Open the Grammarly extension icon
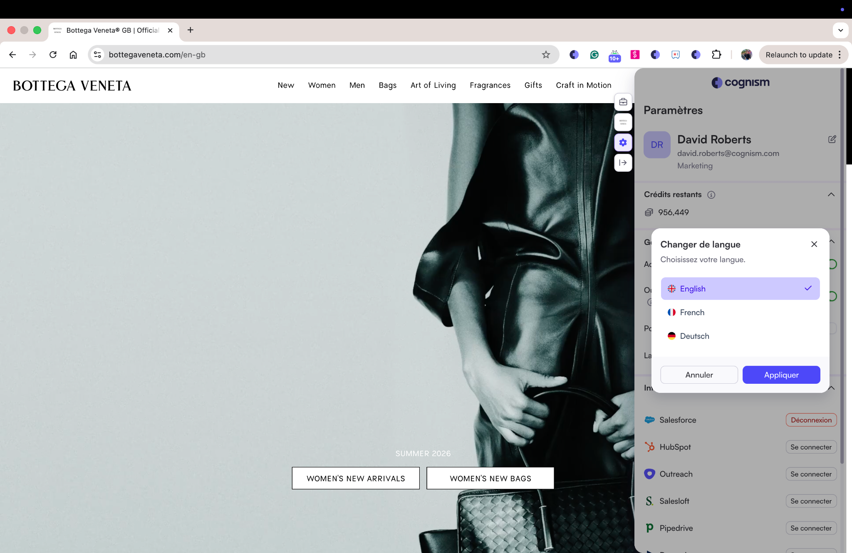Image resolution: width=852 pixels, height=553 pixels. coord(594,54)
